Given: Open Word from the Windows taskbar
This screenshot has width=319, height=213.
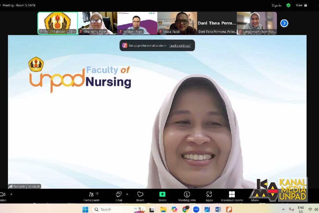Looking at the screenshot, I should pos(218,209).
